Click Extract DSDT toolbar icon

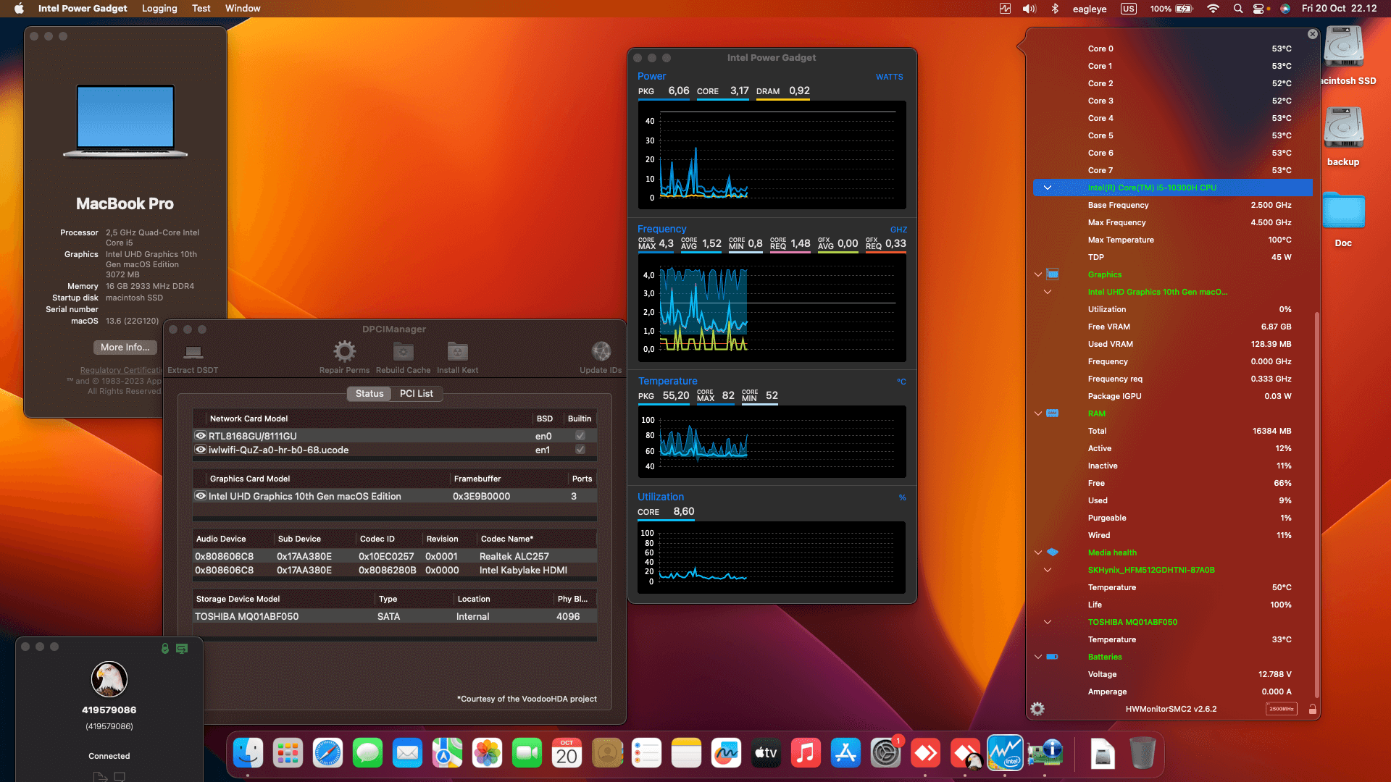pyautogui.click(x=193, y=353)
